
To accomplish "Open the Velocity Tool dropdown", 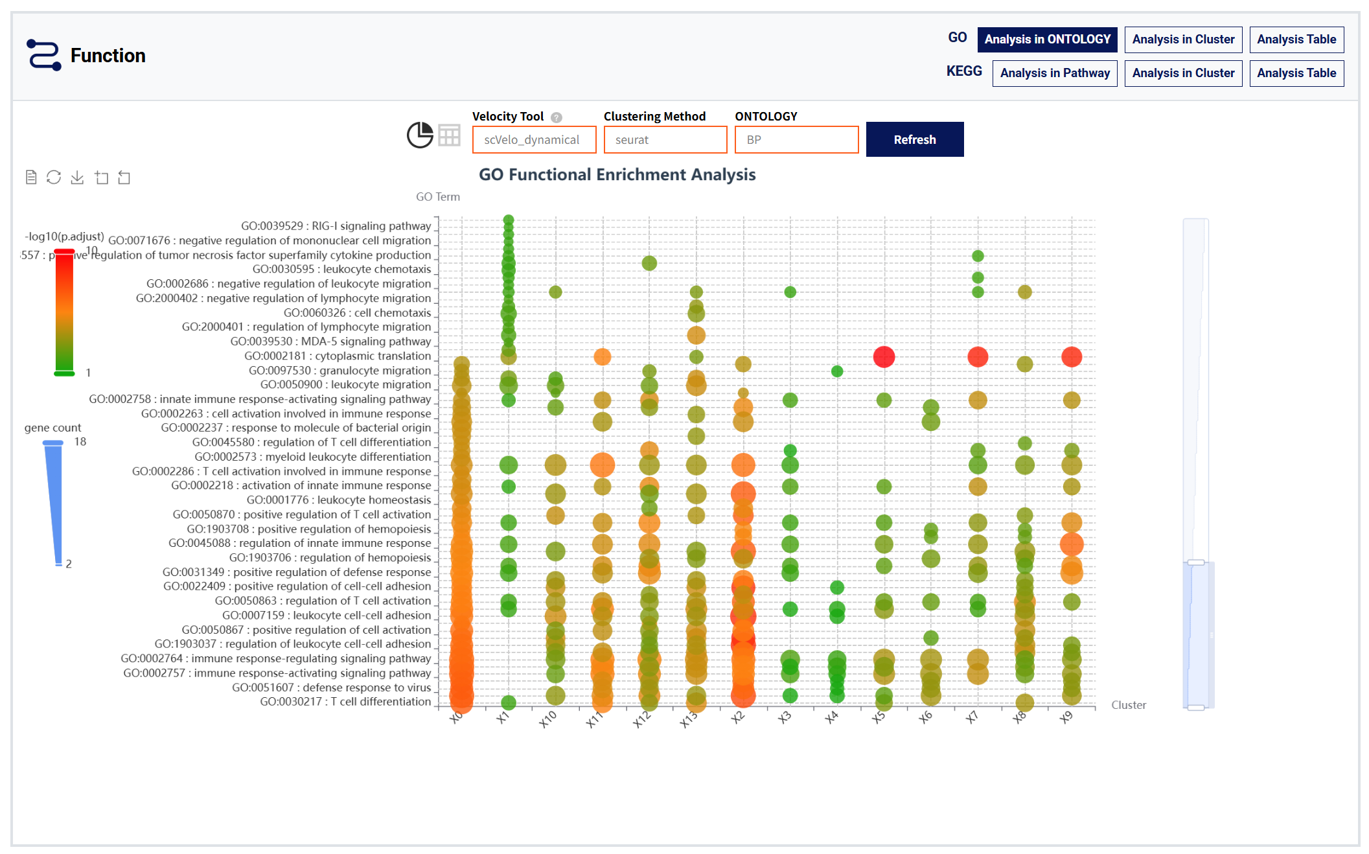I will [534, 140].
